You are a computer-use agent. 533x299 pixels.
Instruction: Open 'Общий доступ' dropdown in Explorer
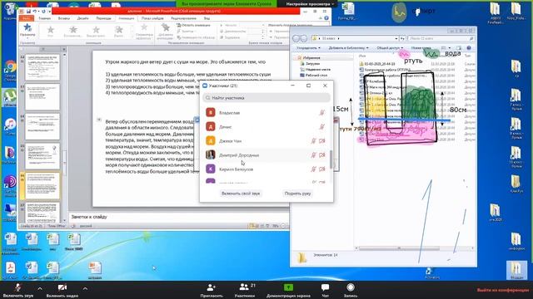(x=390, y=48)
